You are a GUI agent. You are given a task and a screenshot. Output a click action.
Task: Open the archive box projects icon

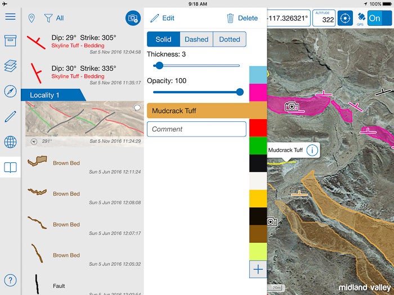click(x=10, y=41)
